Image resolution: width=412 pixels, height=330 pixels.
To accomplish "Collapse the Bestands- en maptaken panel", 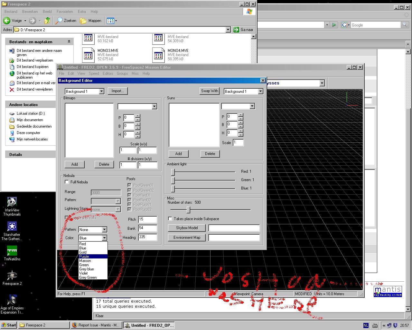I will coord(69,42).
